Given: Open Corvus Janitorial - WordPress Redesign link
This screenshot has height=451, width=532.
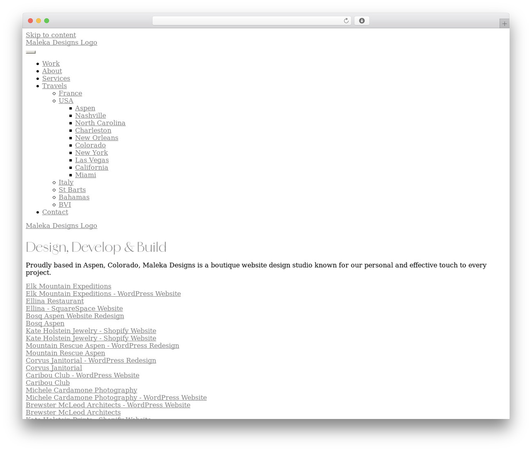Looking at the screenshot, I should coord(91,361).
